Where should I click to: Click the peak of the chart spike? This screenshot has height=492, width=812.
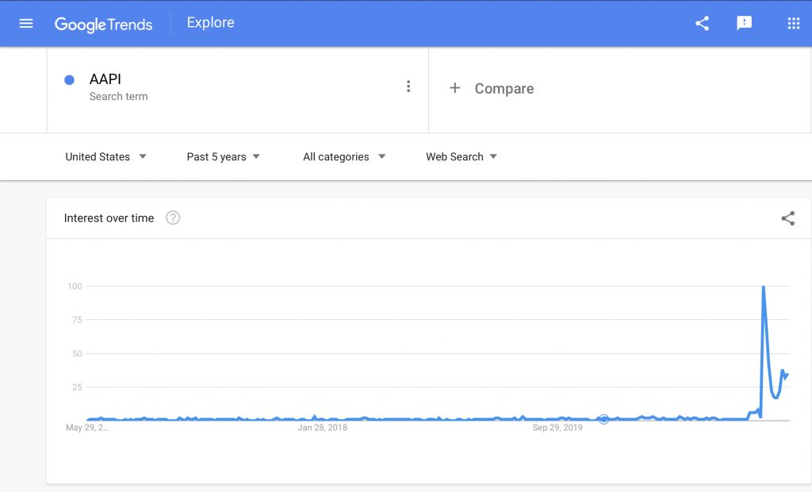tap(764, 286)
